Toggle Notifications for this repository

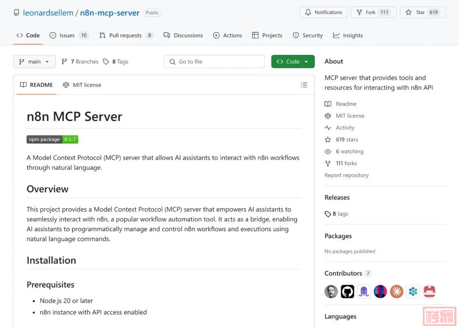(323, 12)
